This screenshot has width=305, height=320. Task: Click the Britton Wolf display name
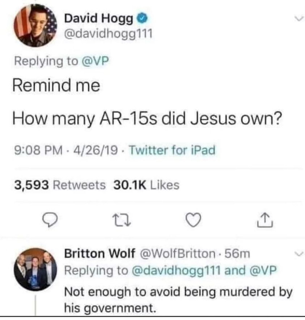click(x=99, y=253)
